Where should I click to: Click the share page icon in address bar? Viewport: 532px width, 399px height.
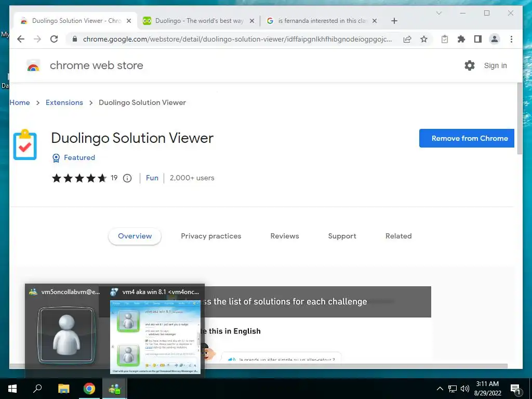[x=407, y=39]
